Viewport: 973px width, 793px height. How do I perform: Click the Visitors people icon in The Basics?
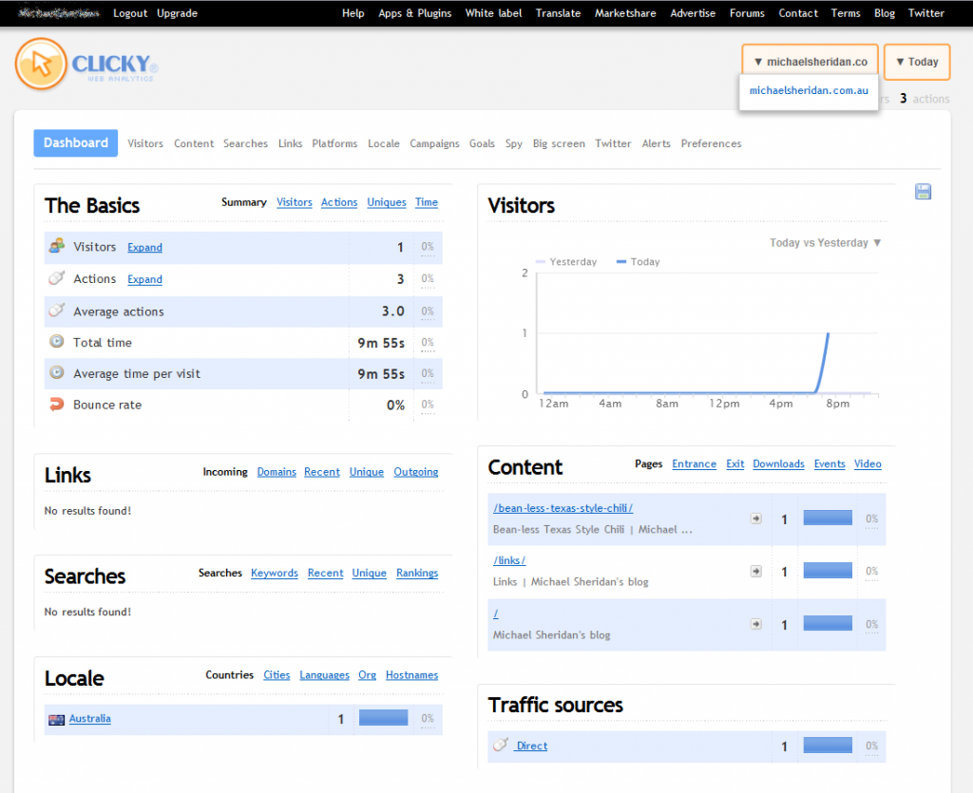pos(56,246)
